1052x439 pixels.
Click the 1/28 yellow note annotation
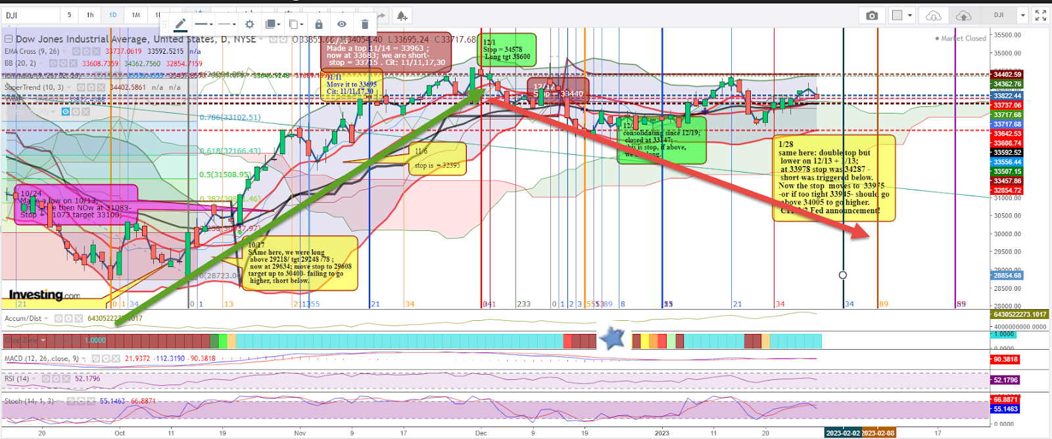[834, 178]
